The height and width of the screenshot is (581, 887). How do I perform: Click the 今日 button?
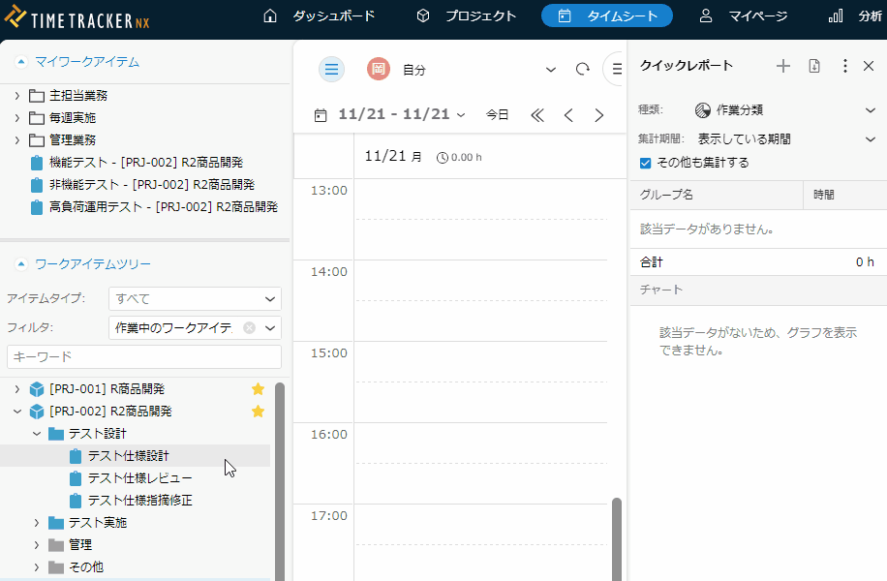497,114
